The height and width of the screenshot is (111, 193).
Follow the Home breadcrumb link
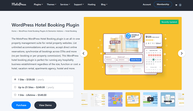(x=14, y=31)
